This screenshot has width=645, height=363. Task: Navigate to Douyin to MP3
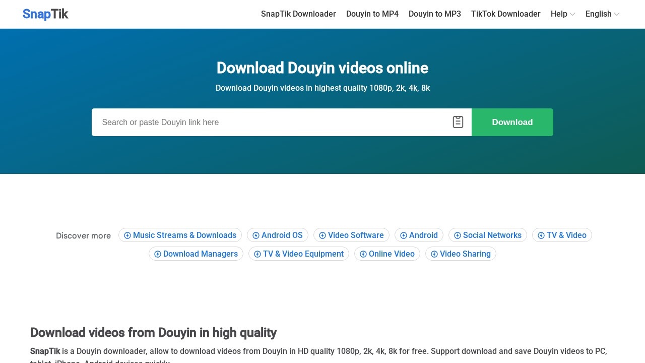pos(434,14)
